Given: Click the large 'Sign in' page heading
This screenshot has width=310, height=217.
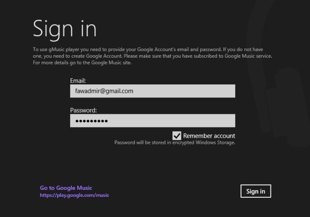Looking at the screenshot, I should click(65, 29).
